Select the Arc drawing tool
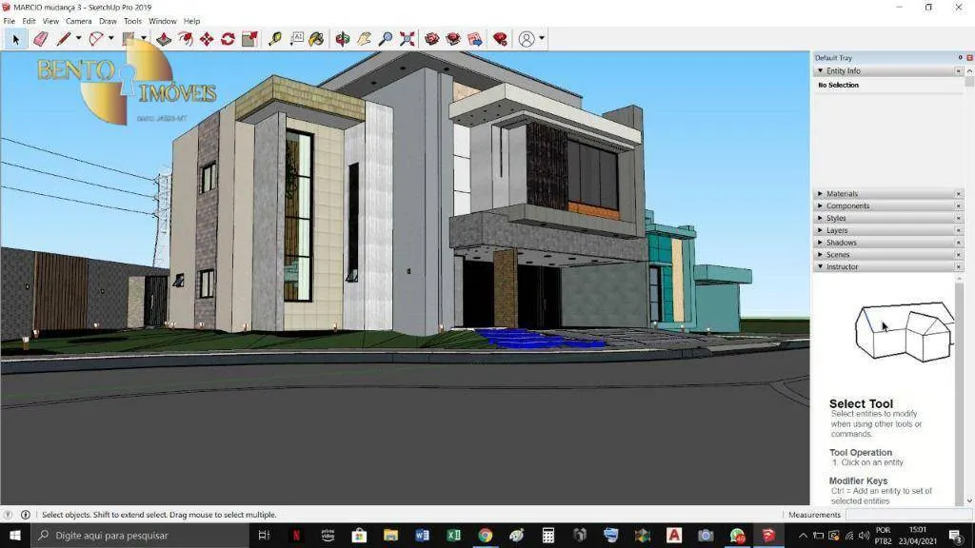Screen dimensions: 975x548 (x=96, y=39)
